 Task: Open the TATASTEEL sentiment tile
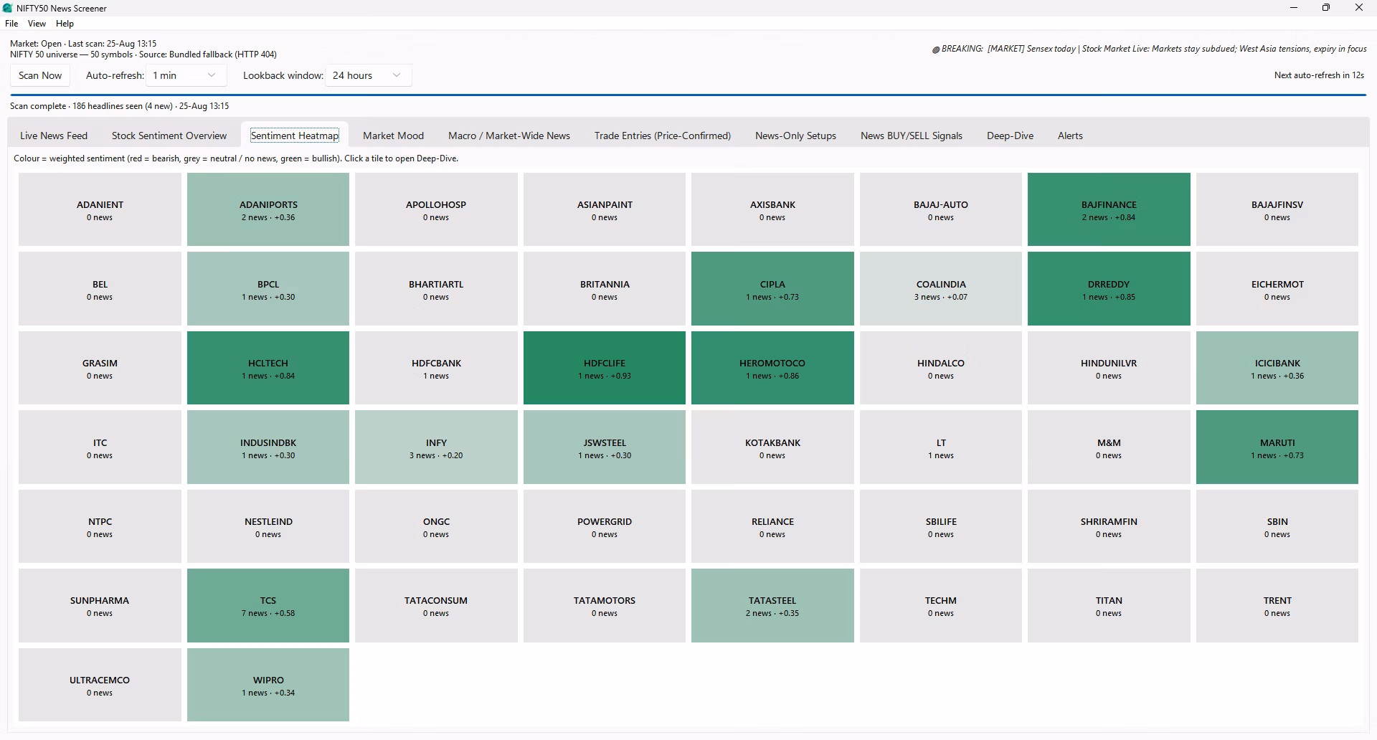tap(772, 605)
